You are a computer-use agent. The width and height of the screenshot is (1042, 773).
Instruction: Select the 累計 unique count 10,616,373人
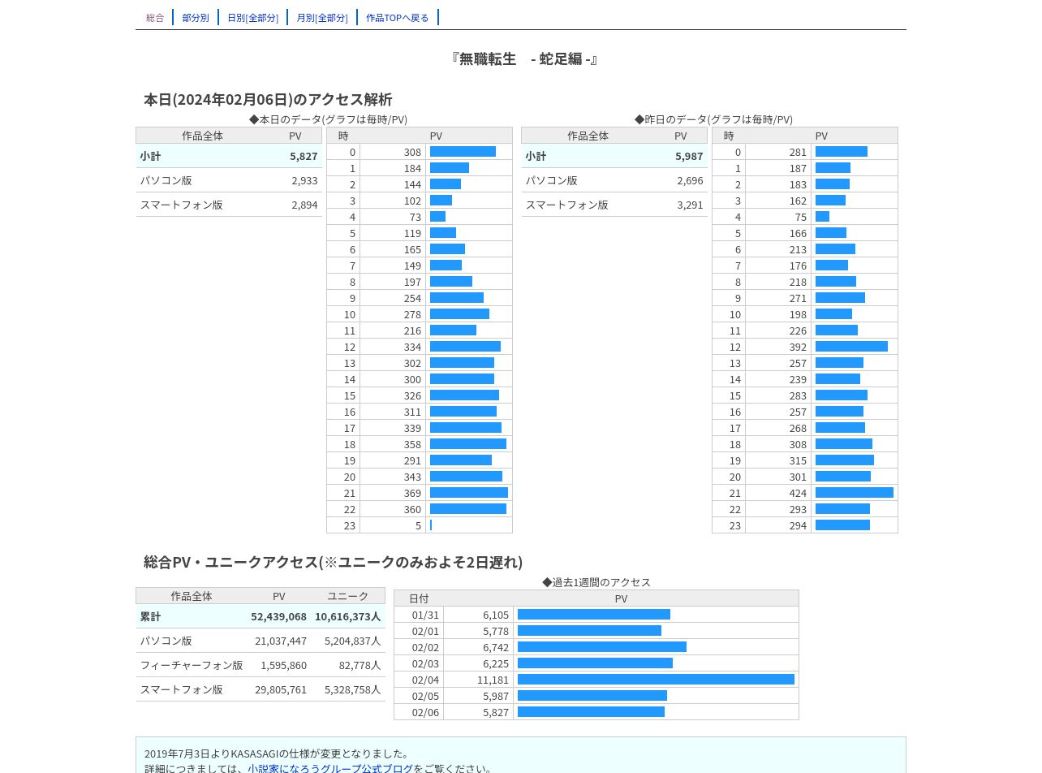pyautogui.click(x=347, y=616)
